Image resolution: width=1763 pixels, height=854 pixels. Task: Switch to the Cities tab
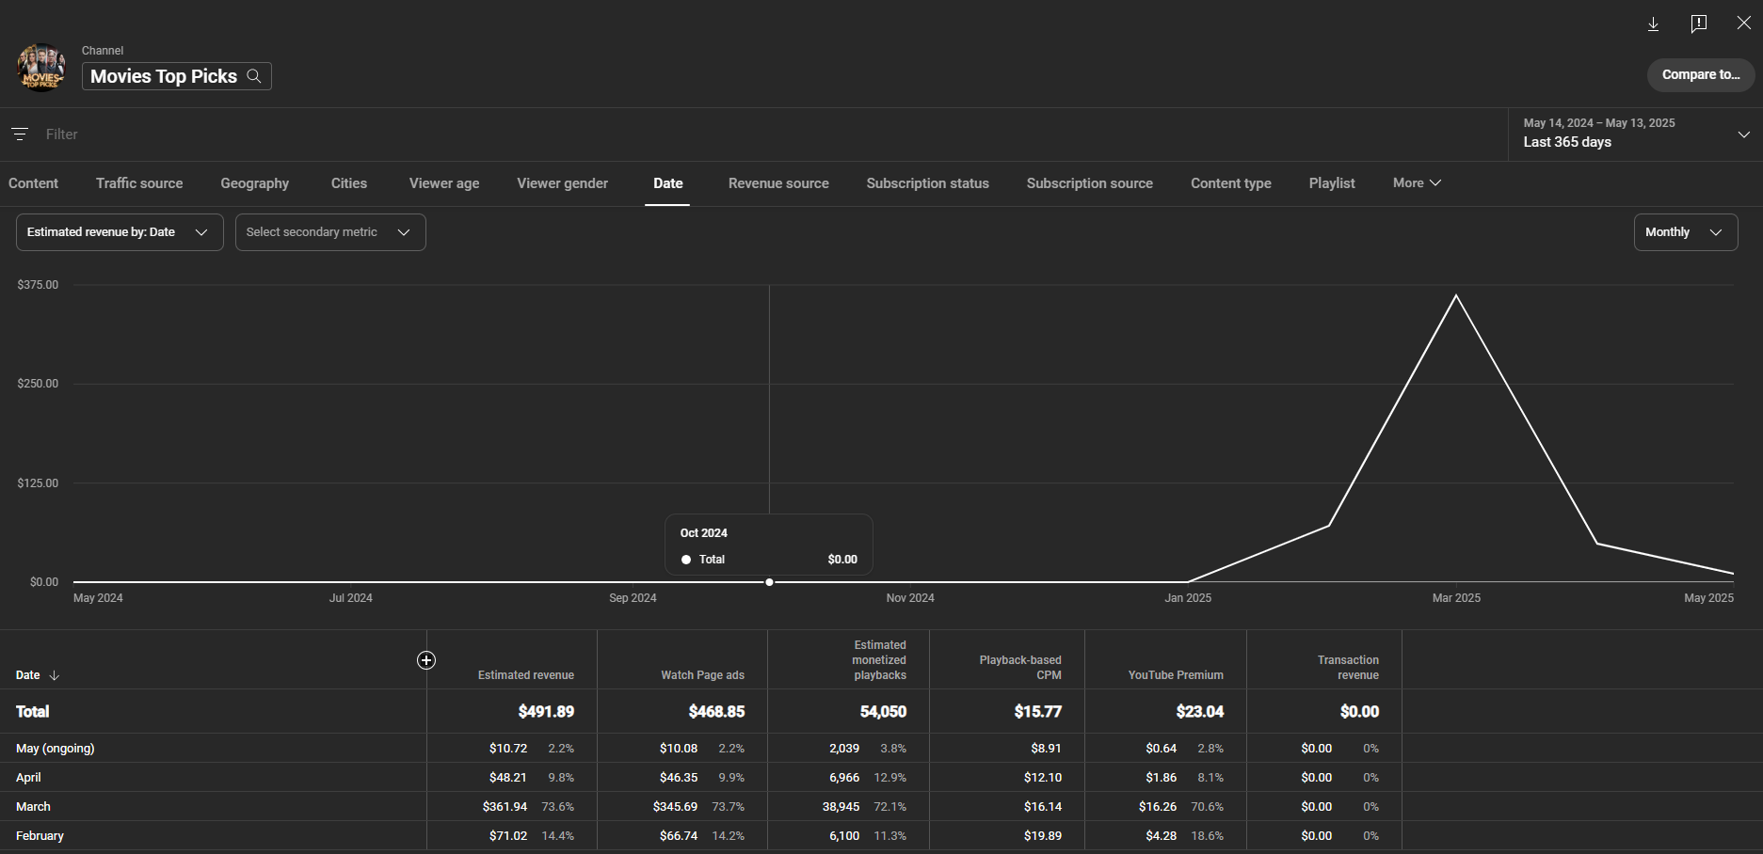point(349,183)
